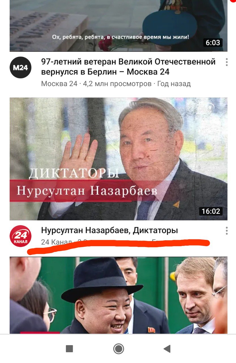Play the ДИКТАТОРЫ thumbnail with the waving man
236x363 pixels.
point(119,159)
